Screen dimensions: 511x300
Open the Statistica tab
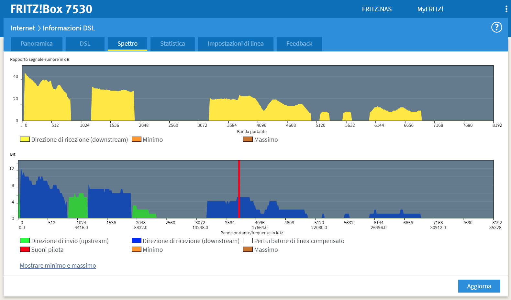[172, 44]
